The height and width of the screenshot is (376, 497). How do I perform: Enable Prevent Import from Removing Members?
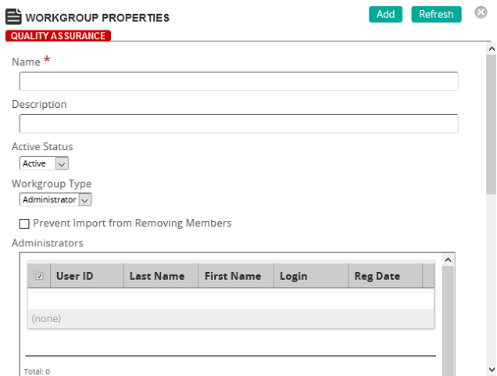click(24, 224)
